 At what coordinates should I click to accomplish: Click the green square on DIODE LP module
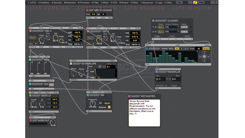point(30,96)
